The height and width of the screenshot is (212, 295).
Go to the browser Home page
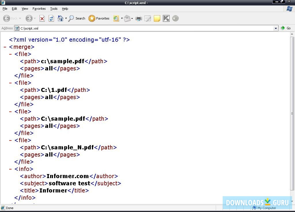tap(60, 18)
